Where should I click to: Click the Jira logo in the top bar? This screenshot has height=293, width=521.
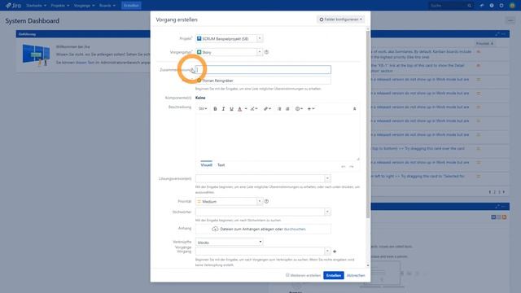13,6
